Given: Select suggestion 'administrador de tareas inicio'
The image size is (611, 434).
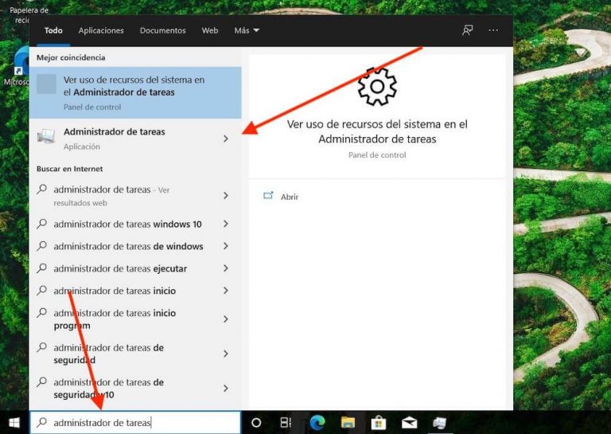Looking at the screenshot, I should click(x=135, y=291).
